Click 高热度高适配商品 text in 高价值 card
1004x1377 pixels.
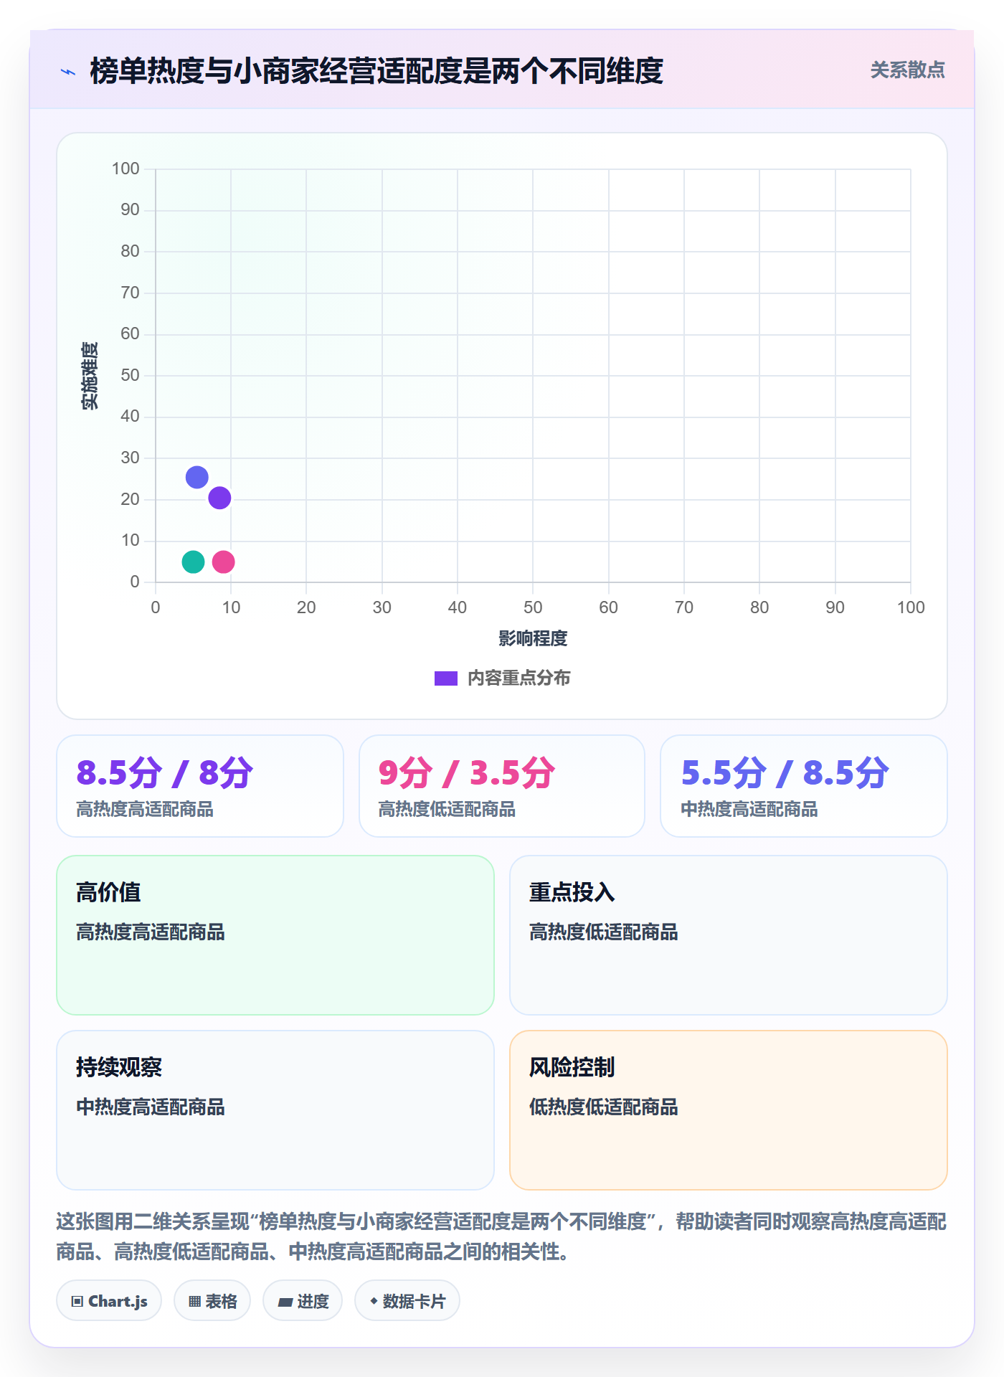tap(151, 932)
